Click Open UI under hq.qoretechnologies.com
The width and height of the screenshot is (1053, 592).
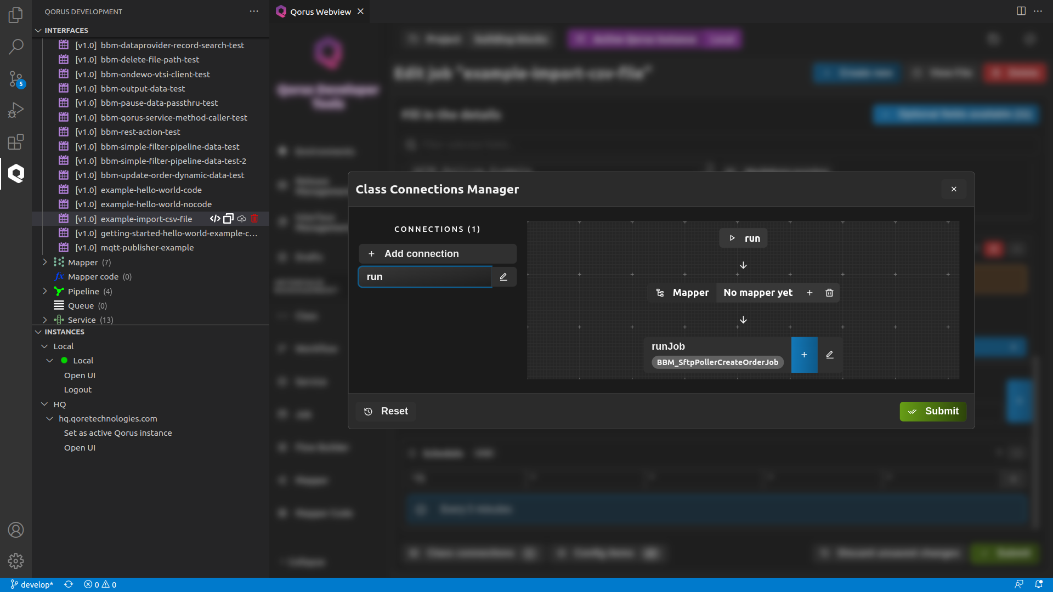coord(80,447)
